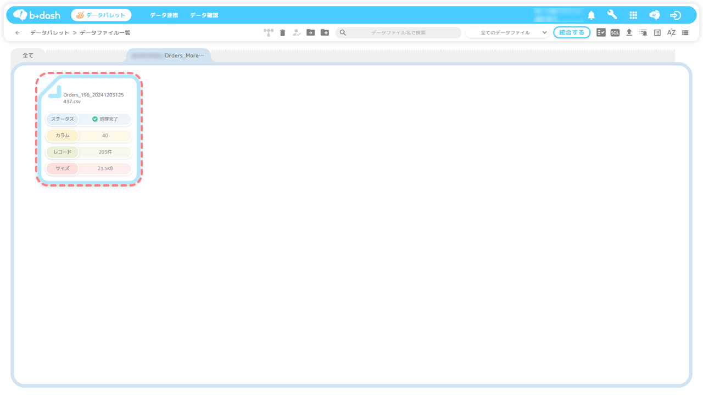Click the logout arrow icon
The height and width of the screenshot is (395, 703).
pyautogui.click(x=676, y=15)
